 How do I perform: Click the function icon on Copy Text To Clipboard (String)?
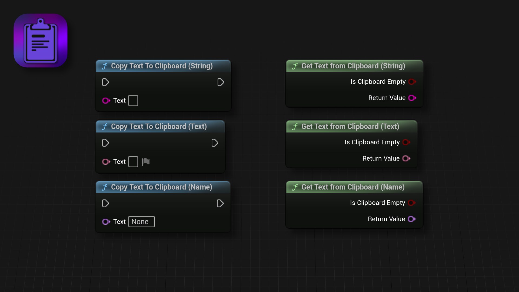click(x=105, y=66)
